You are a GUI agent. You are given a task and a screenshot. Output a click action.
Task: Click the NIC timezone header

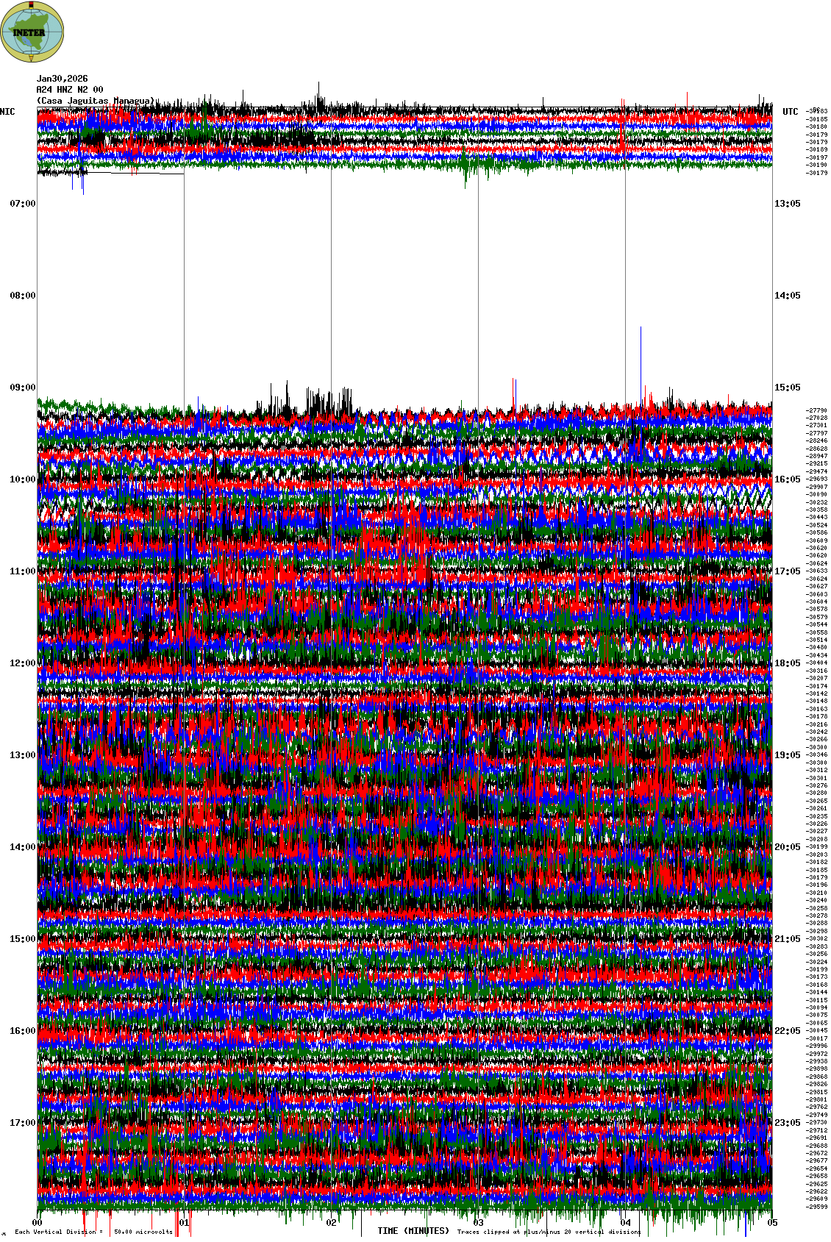pyautogui.click(x=7, y=112)
